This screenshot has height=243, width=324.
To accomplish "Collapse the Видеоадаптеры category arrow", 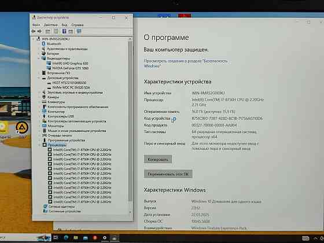I will click(x=39, y=58).
